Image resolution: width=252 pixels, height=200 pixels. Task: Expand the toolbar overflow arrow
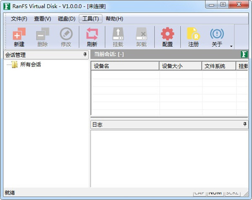(x=231, y=46)
